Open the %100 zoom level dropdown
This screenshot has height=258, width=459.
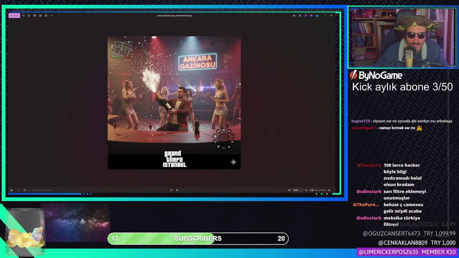[297, 190]
